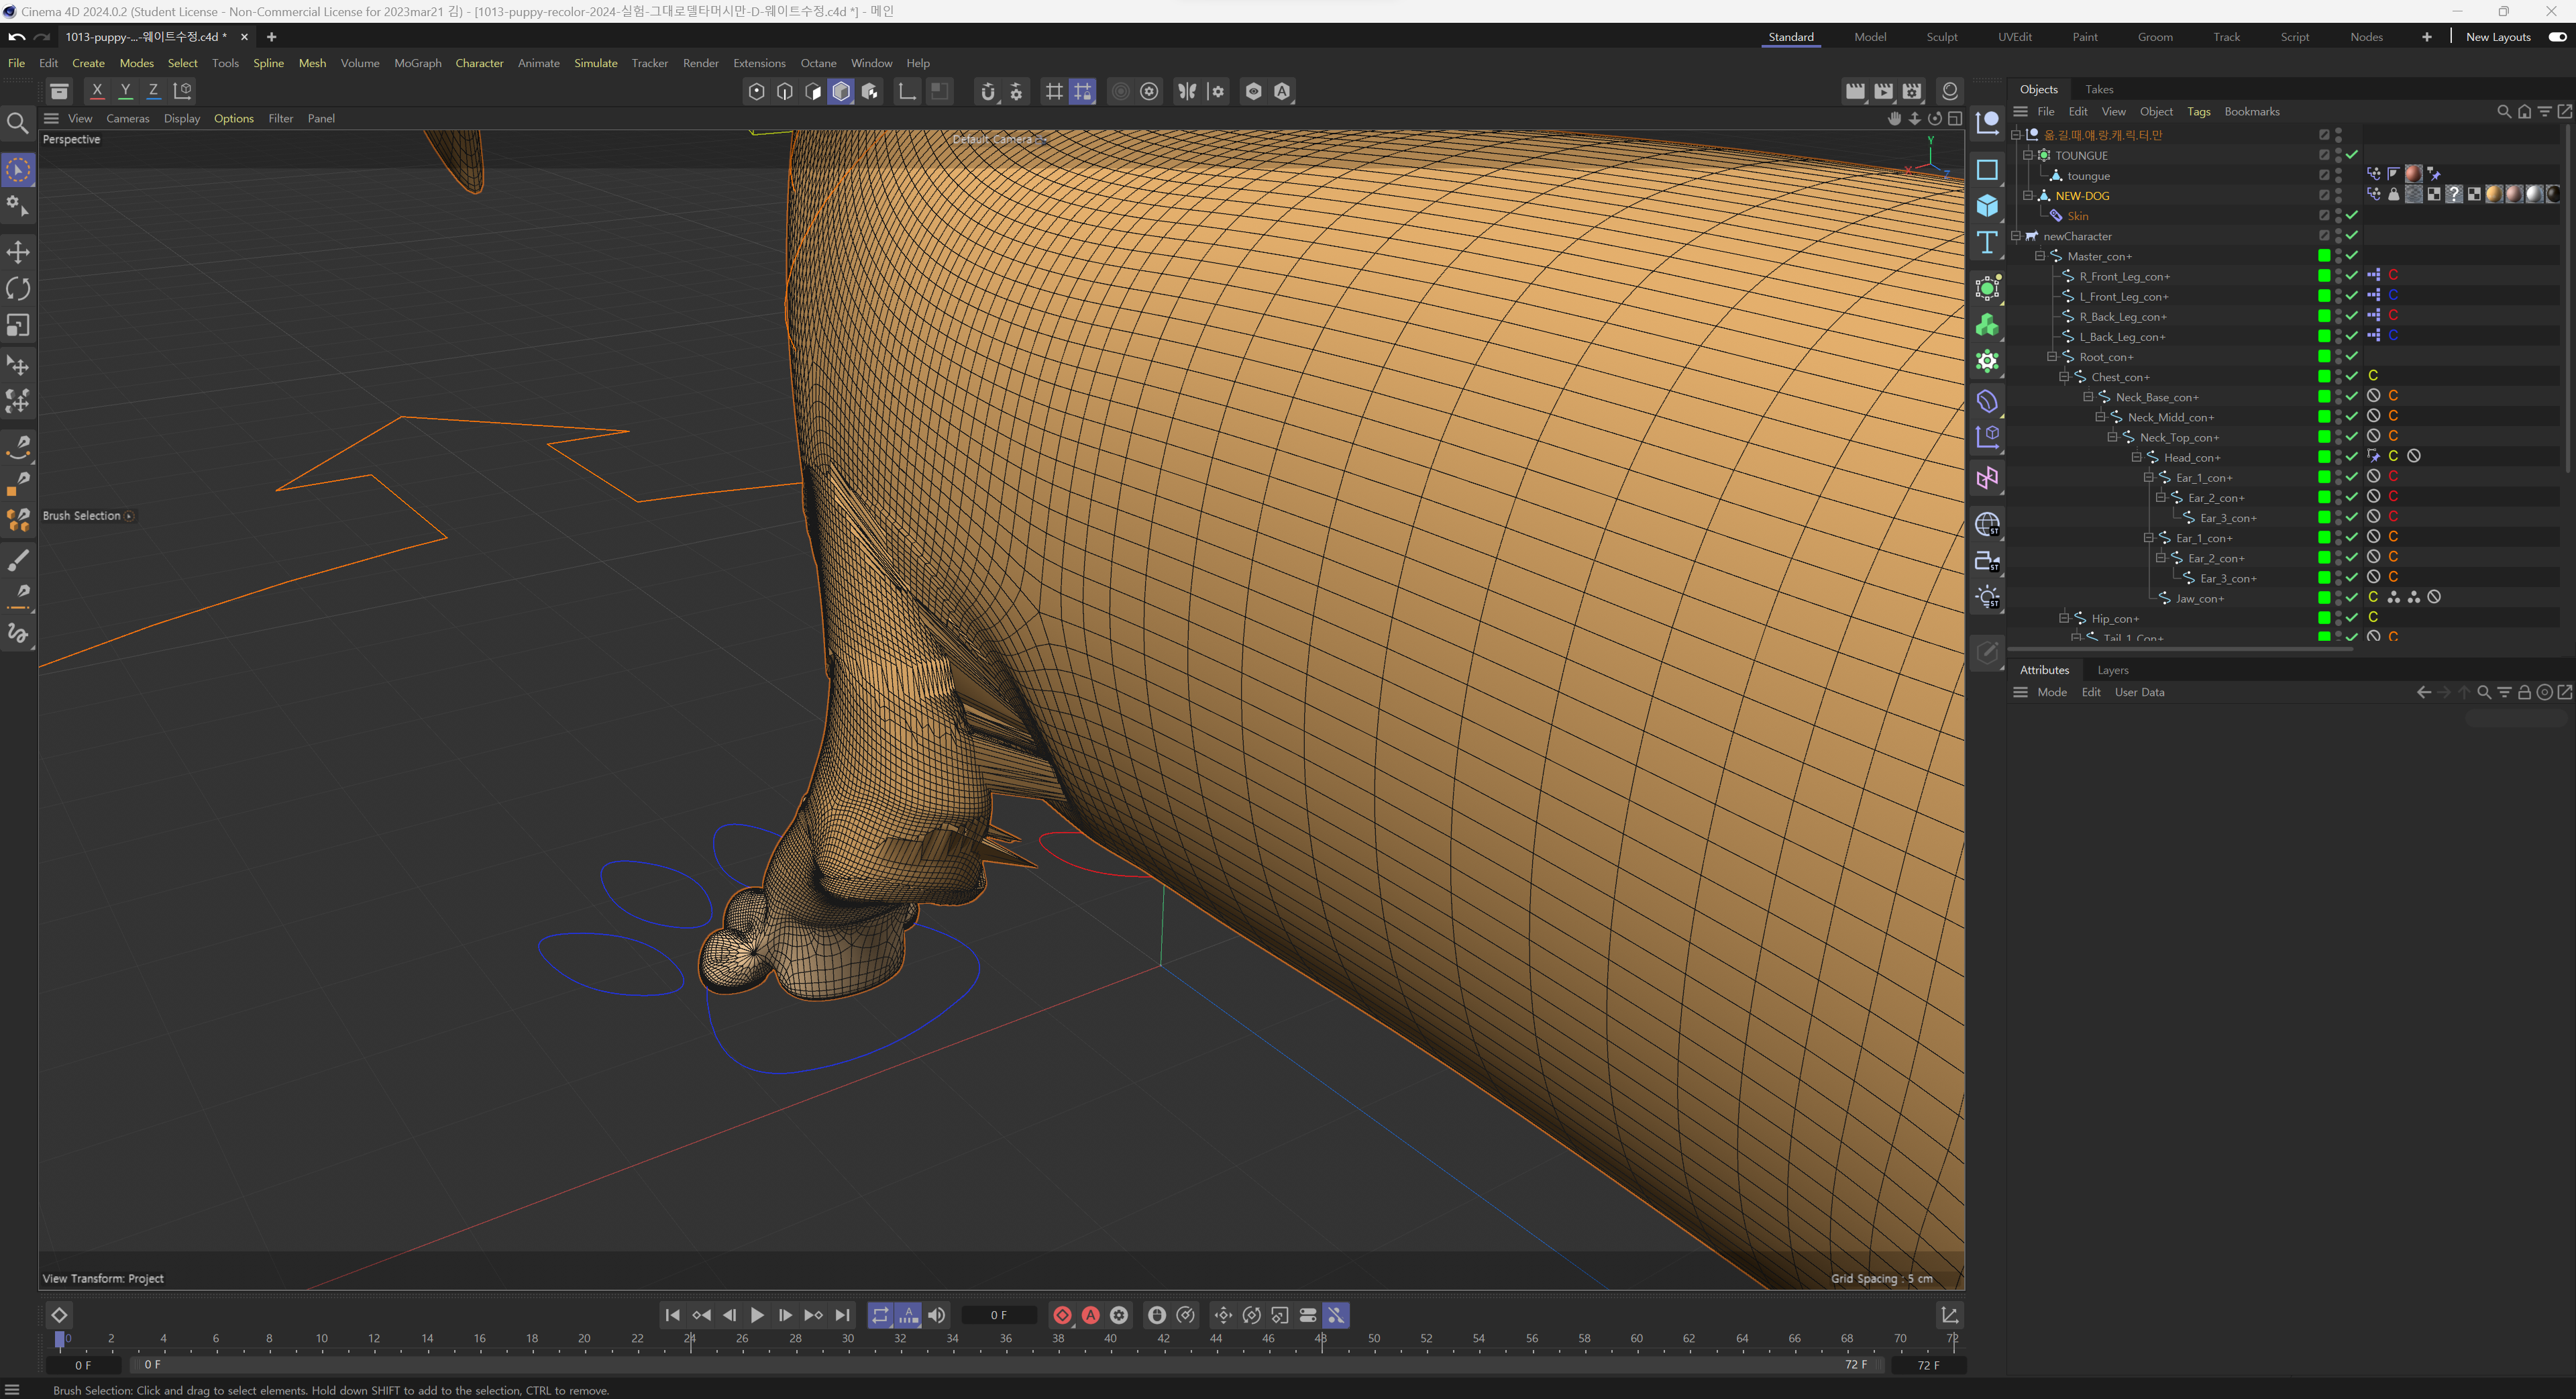Click the workplane grid icon

[x=1082, y=91]
